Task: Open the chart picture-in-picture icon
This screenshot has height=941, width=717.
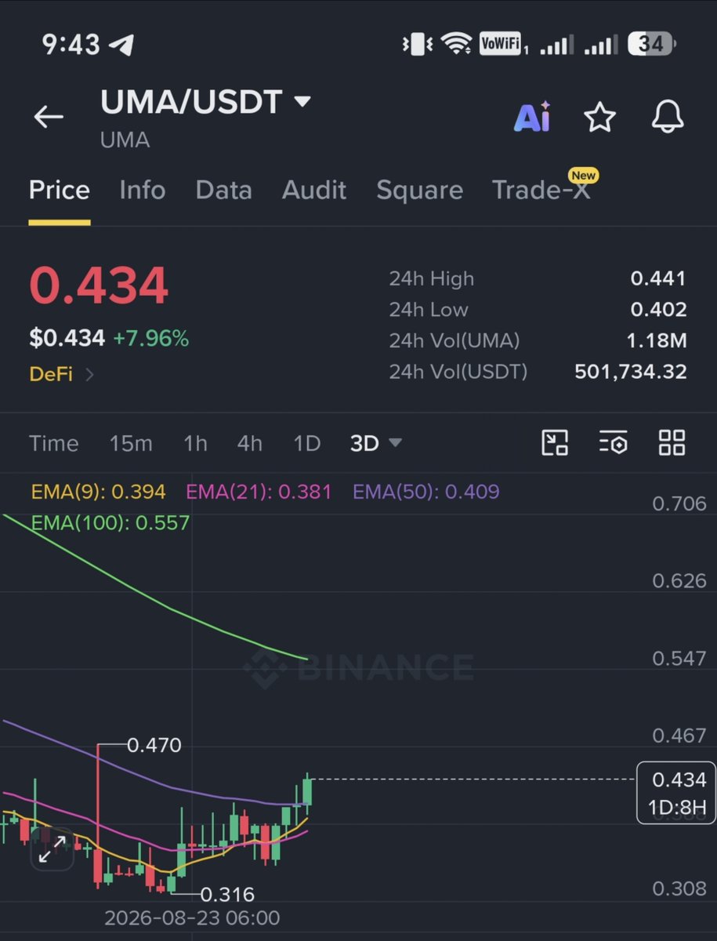Action: point(555,443)
